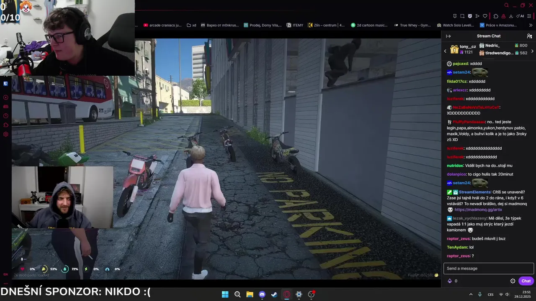Click arlexcz username in chat

coord(460,90)
